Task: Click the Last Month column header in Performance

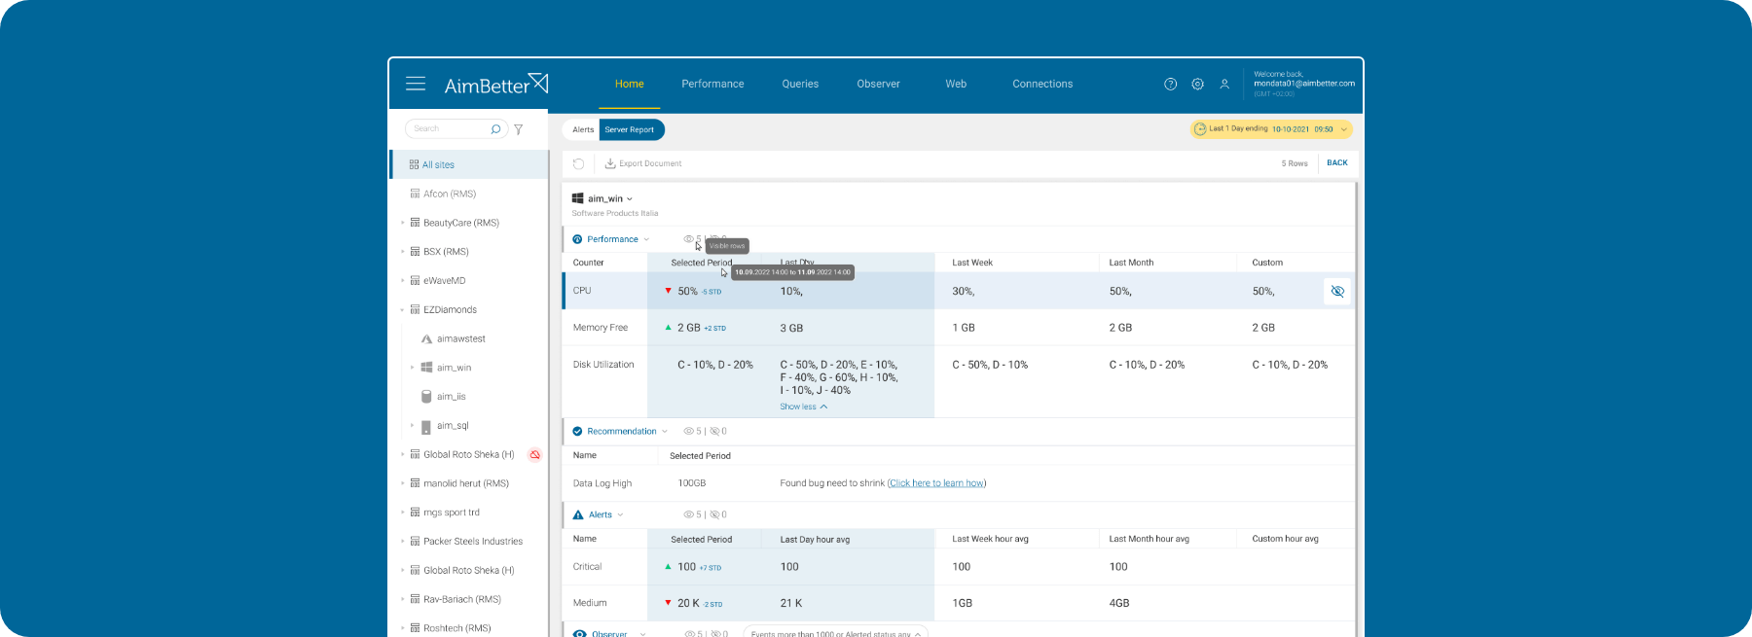Action: point(1131,263)
